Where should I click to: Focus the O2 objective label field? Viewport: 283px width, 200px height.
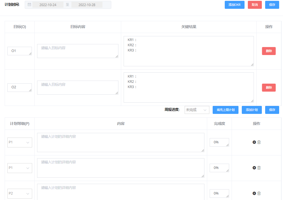(20, 87)
